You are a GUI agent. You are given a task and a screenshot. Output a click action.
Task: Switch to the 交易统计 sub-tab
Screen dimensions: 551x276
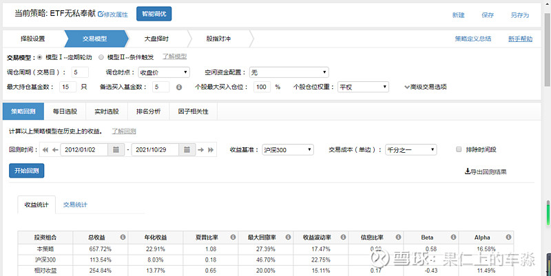click(75, 204)
